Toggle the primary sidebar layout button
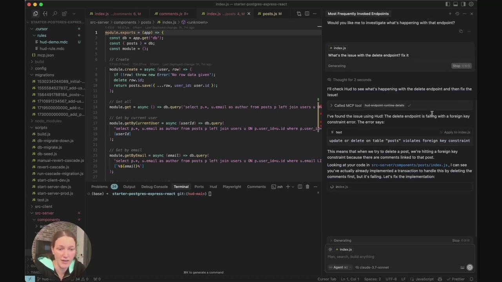502x282 pixels. tap(448, 4)
